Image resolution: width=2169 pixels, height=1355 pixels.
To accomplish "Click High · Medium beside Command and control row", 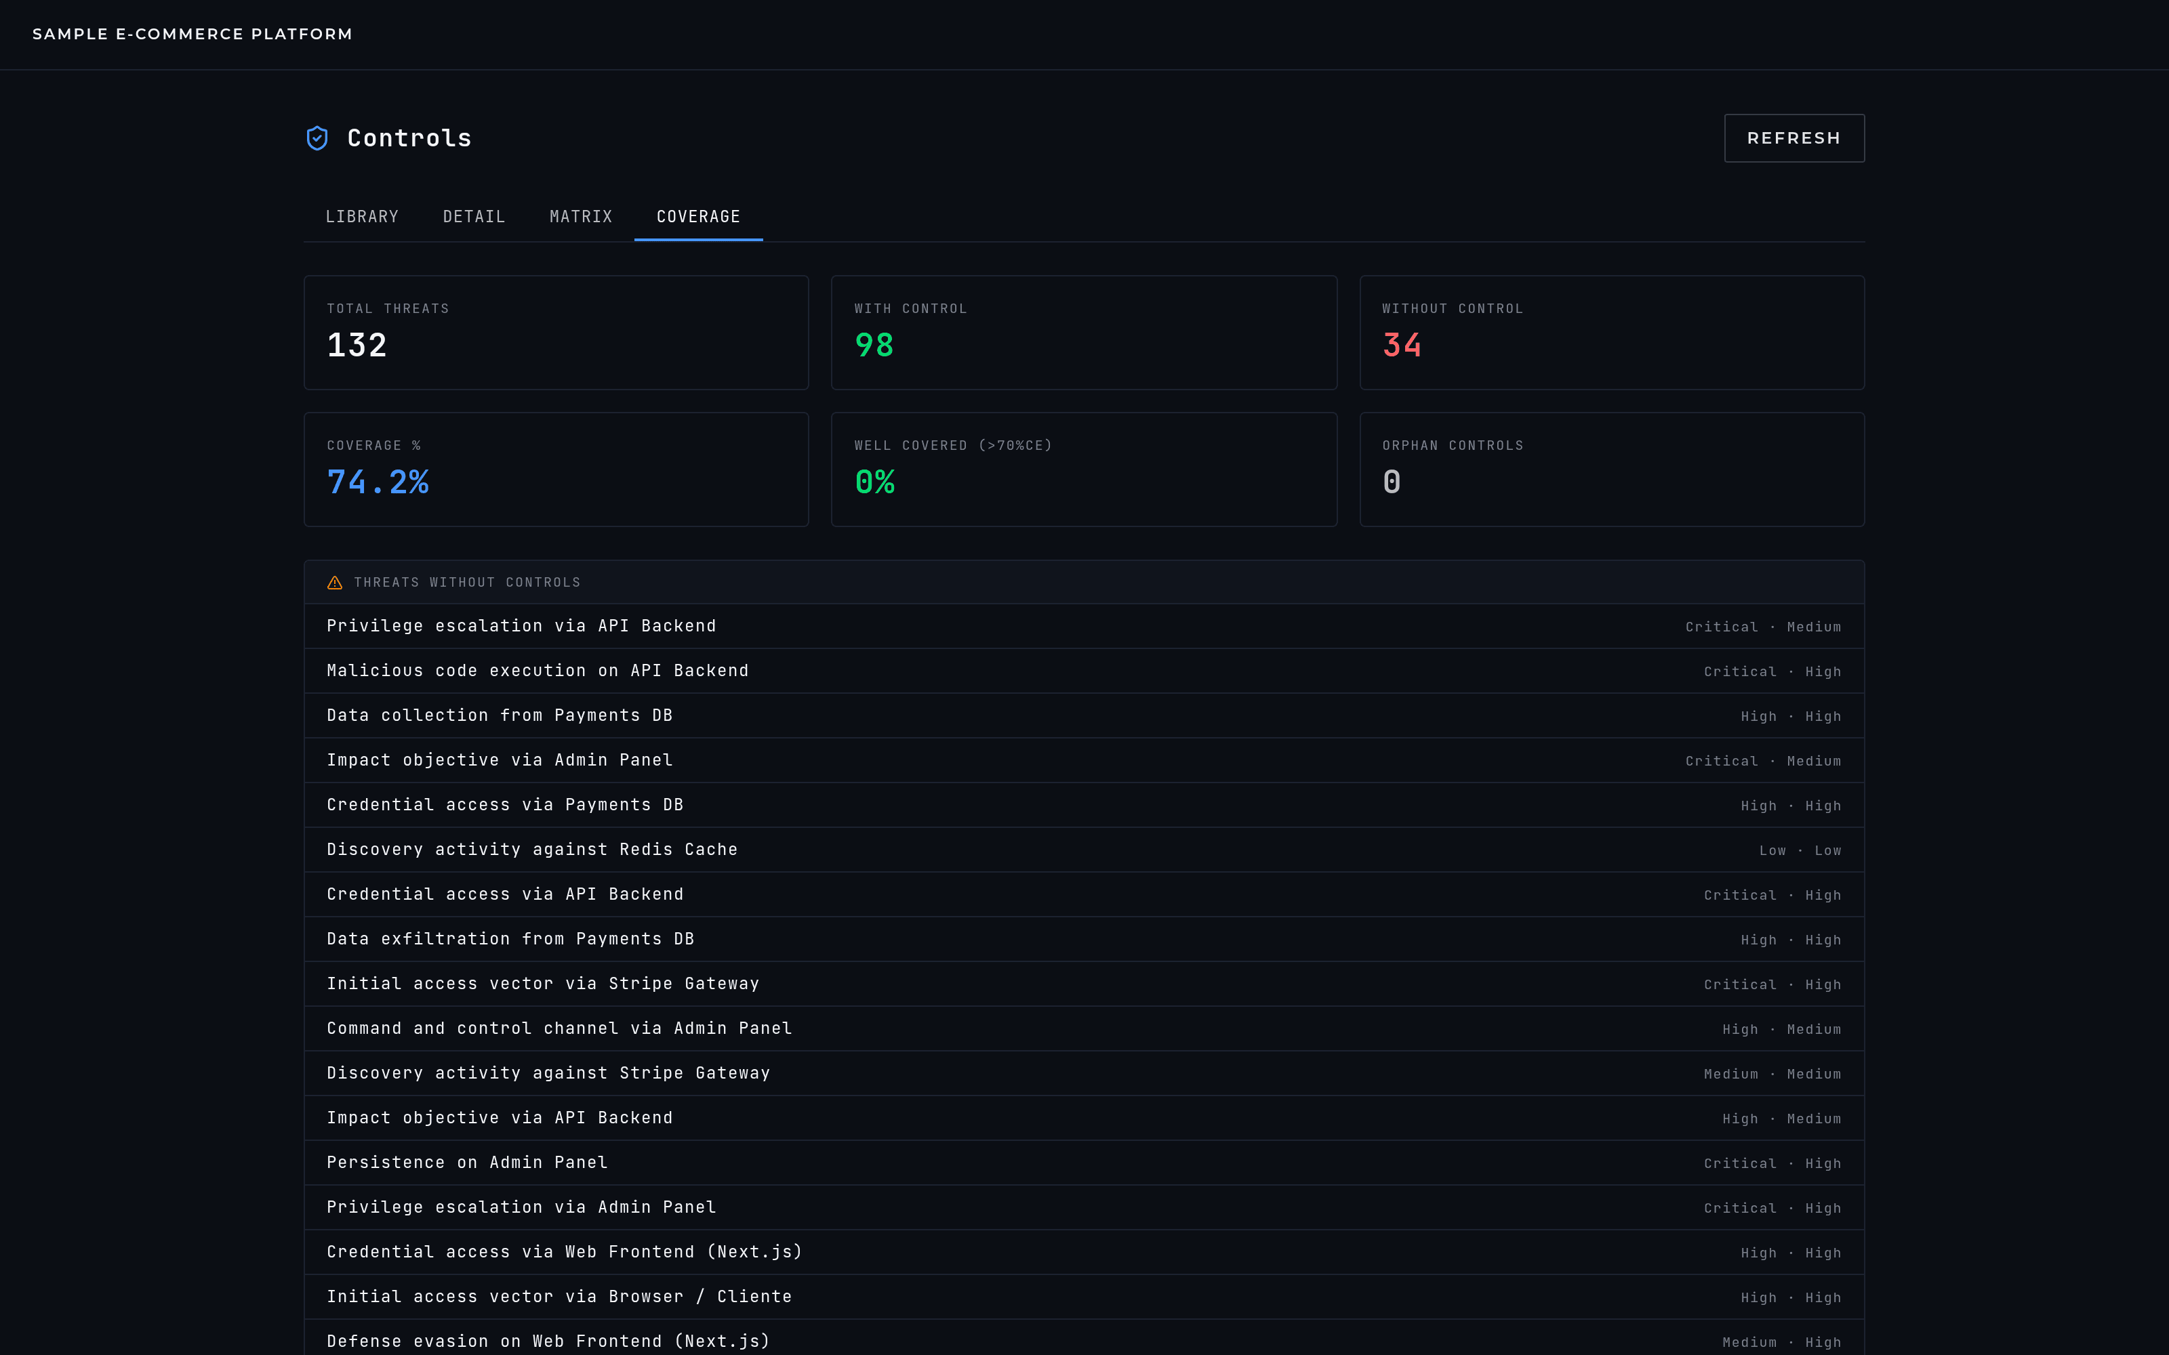I will point(1782,1030).
